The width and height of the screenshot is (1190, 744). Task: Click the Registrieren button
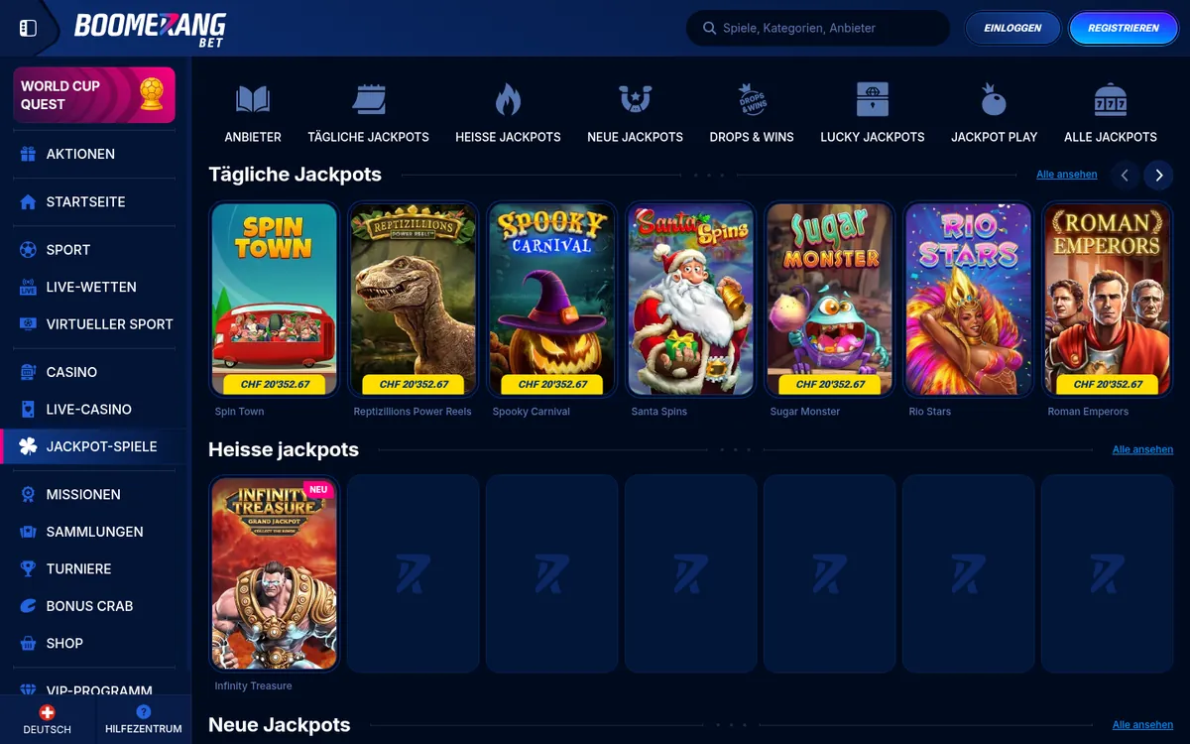pos(1123,28)
